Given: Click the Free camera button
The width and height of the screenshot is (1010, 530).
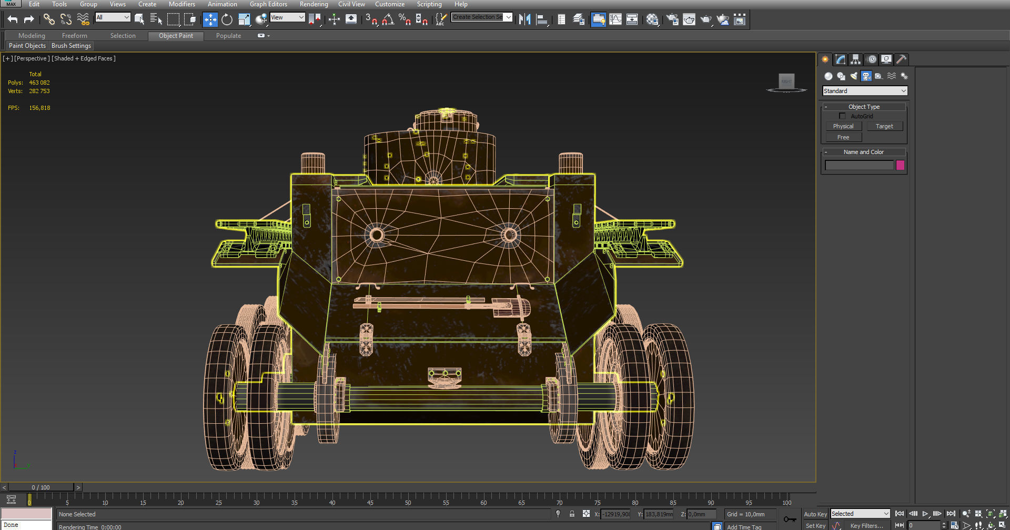Looking at the screenshot, I should [843, 137].
